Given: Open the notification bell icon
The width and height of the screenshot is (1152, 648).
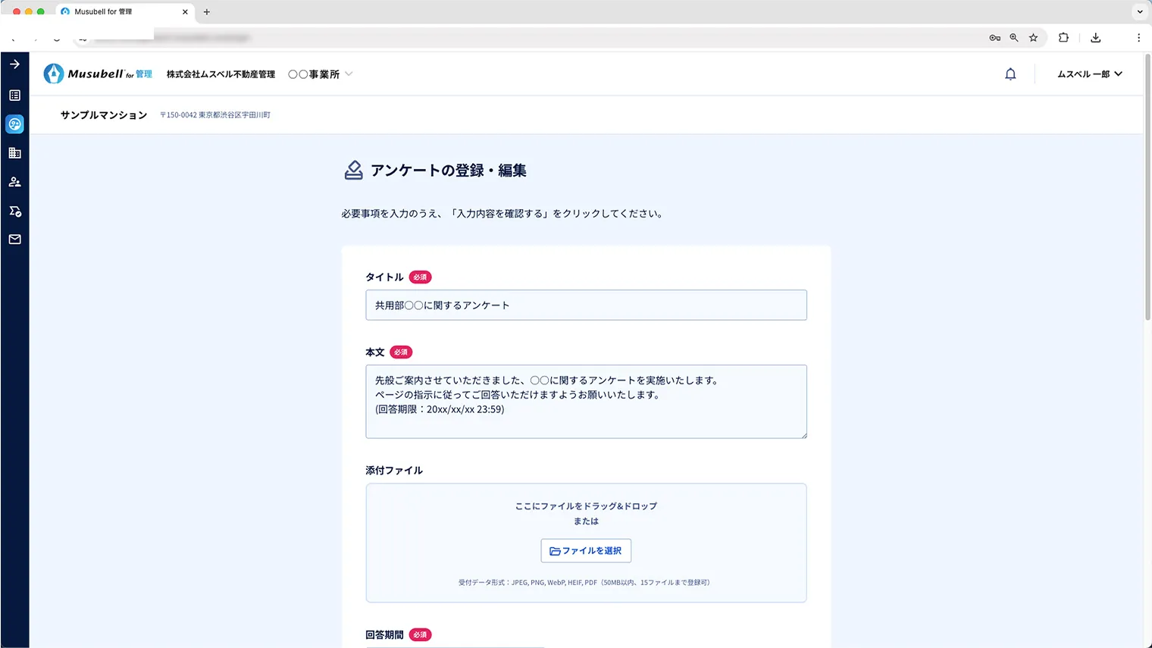Looking at the screenshot, I should click(x=1010, y=74).
